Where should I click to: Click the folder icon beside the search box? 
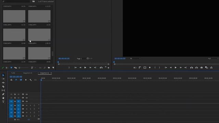[34, 1]
